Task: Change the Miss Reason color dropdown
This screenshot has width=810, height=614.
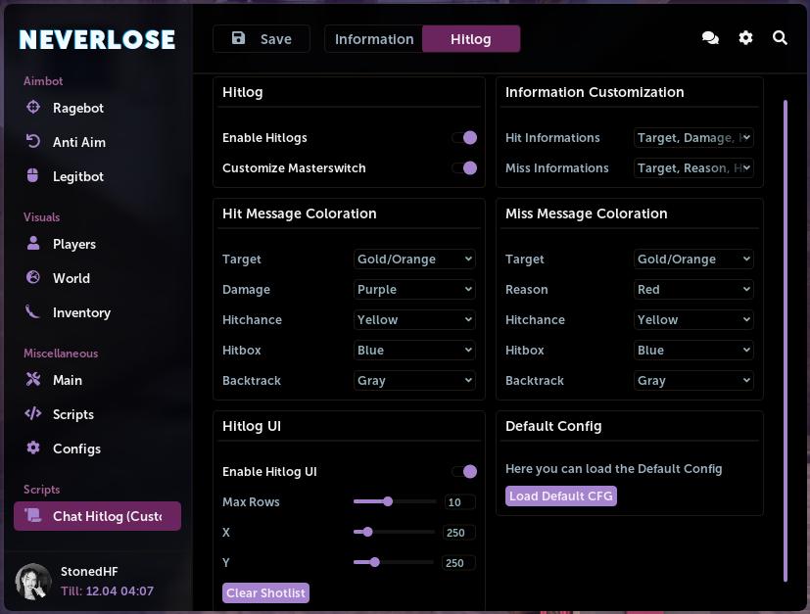Action: [692, 289]
